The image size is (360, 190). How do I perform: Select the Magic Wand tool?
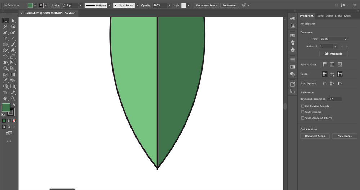pos(5,27)
